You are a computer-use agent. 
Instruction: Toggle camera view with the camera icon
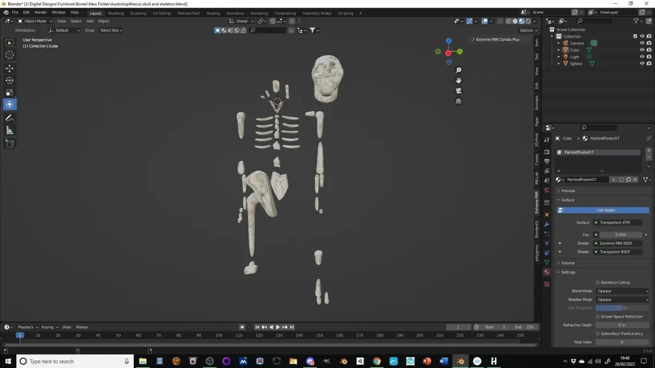[458, 91]
